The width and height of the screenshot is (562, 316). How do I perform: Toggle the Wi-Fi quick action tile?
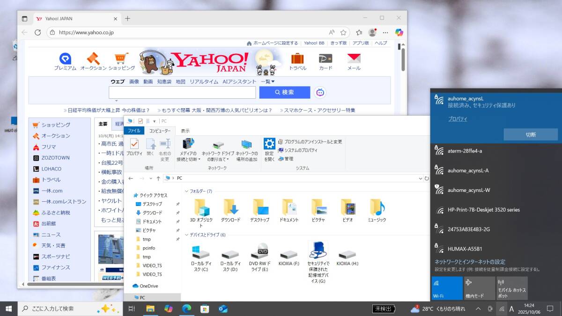click(447, 288)
